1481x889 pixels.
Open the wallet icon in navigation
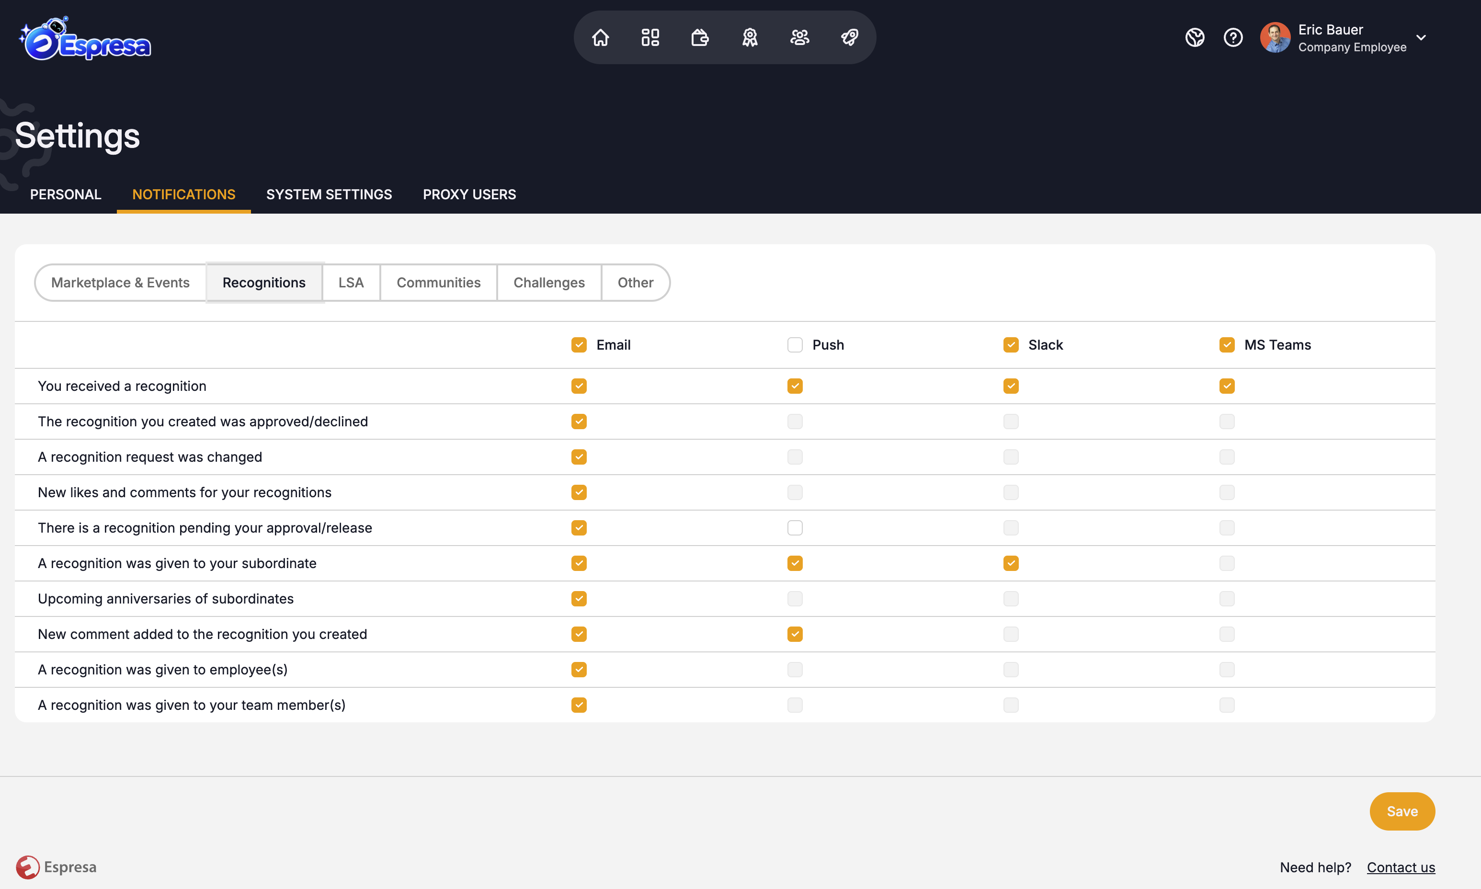700,37
